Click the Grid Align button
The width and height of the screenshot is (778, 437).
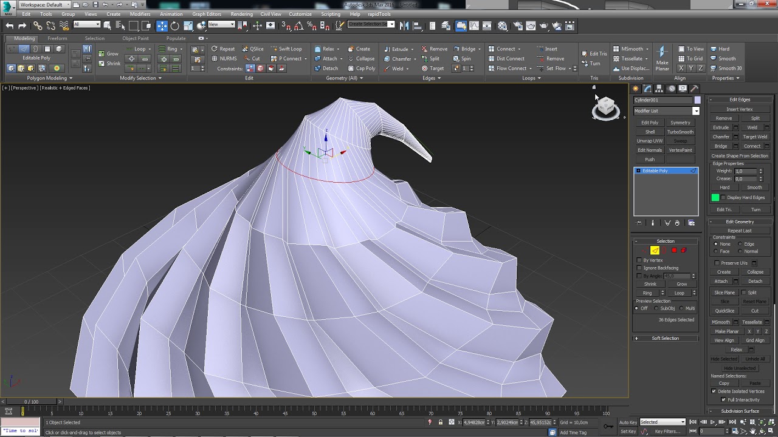point(755,340)
